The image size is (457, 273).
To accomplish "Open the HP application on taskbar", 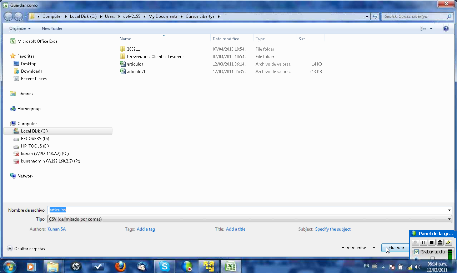I will pyautogui.click(x=76, y=266).
